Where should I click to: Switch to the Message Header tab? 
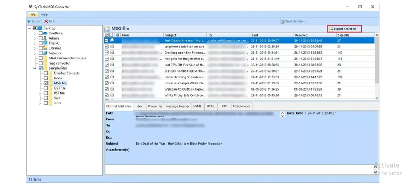(177, 106)
